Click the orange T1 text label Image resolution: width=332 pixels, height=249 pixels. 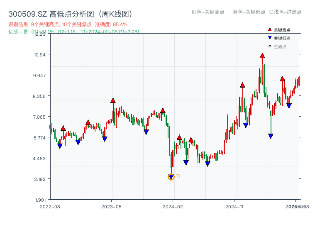(x=178, y=176)
